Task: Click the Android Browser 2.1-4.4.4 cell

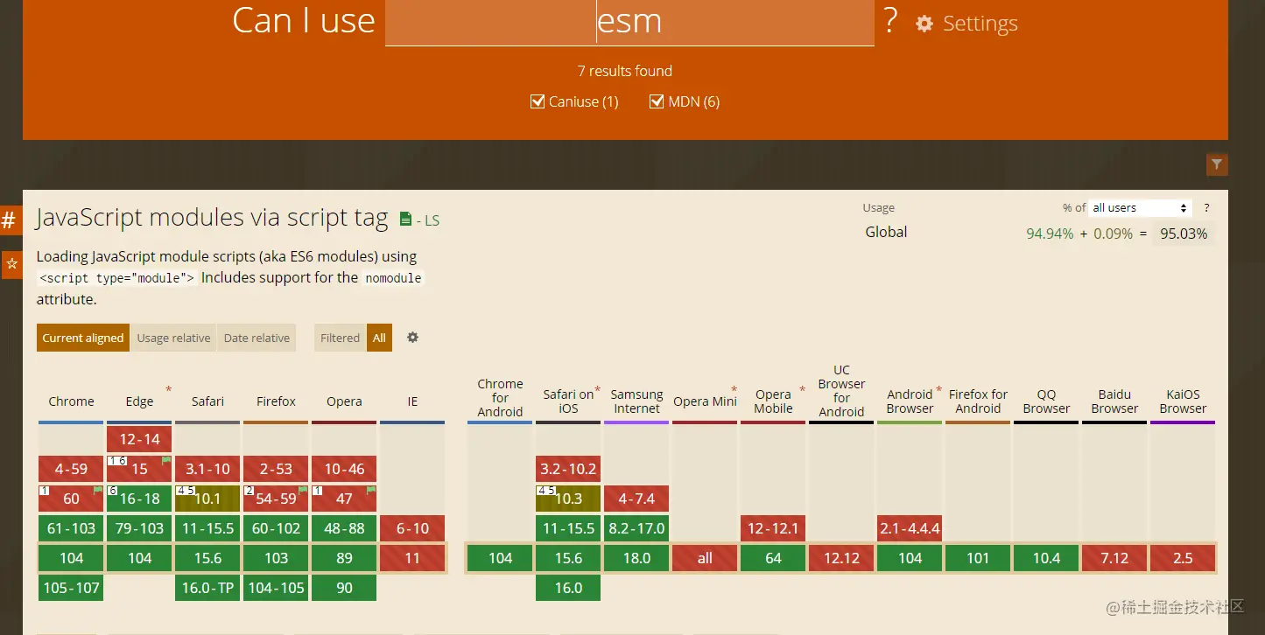Action: pyautogui.click(x=910, y=528)
